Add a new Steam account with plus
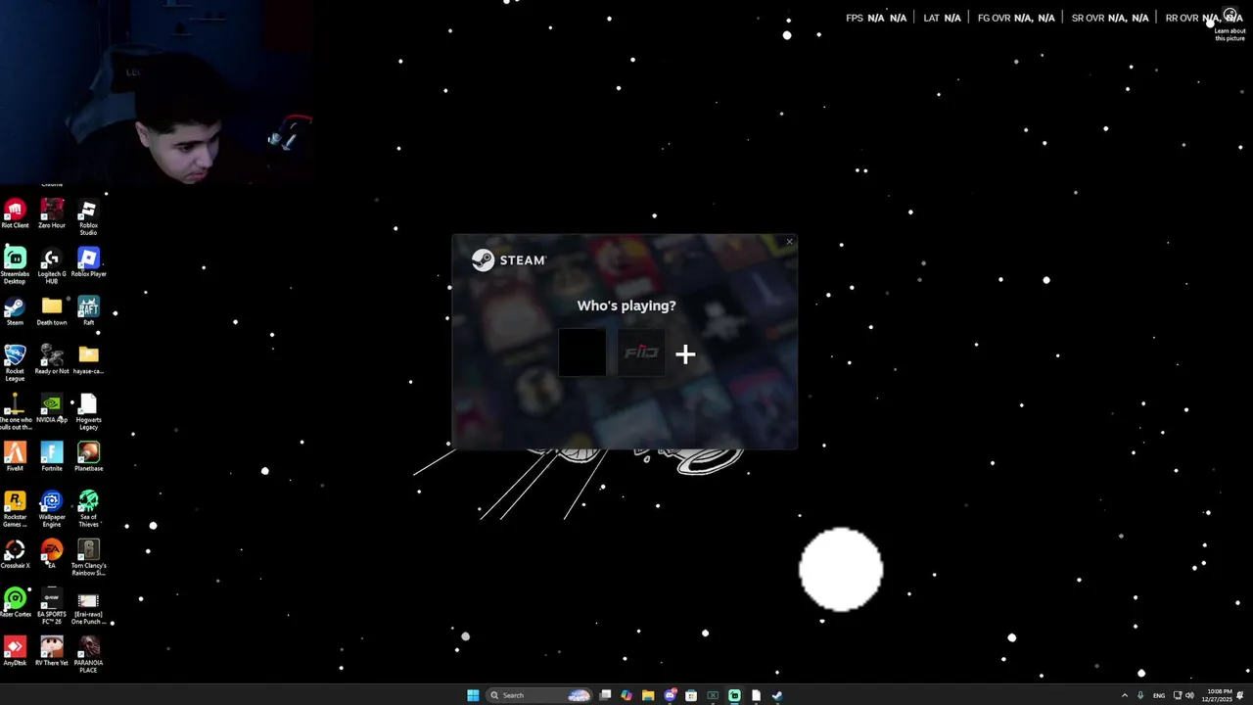This screenshot has height=705, width=1253. click(685, 354)
